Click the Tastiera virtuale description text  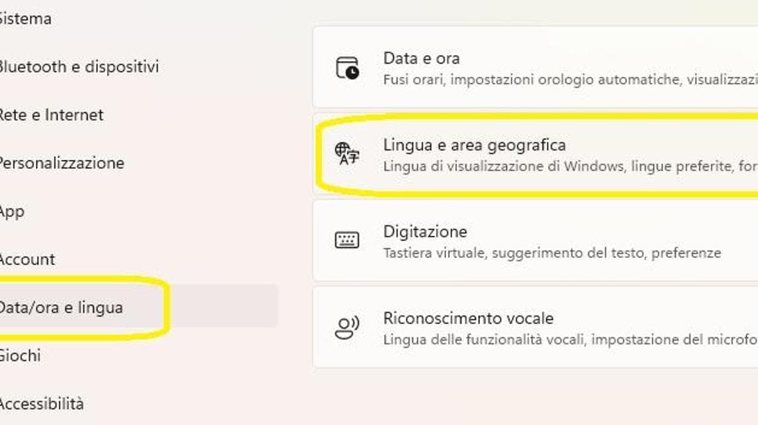tap(552, 252)
